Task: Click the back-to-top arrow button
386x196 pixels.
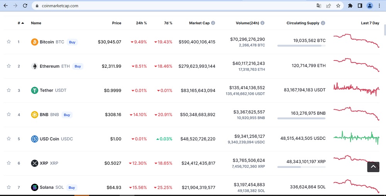Action: (373, 167)
